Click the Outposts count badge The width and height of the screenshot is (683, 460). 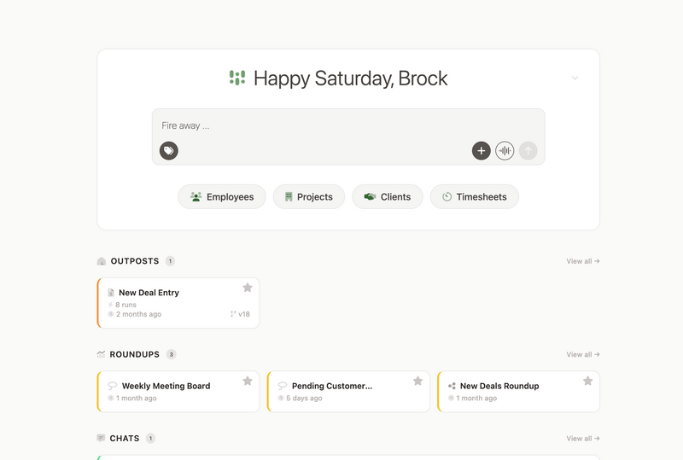170,261
